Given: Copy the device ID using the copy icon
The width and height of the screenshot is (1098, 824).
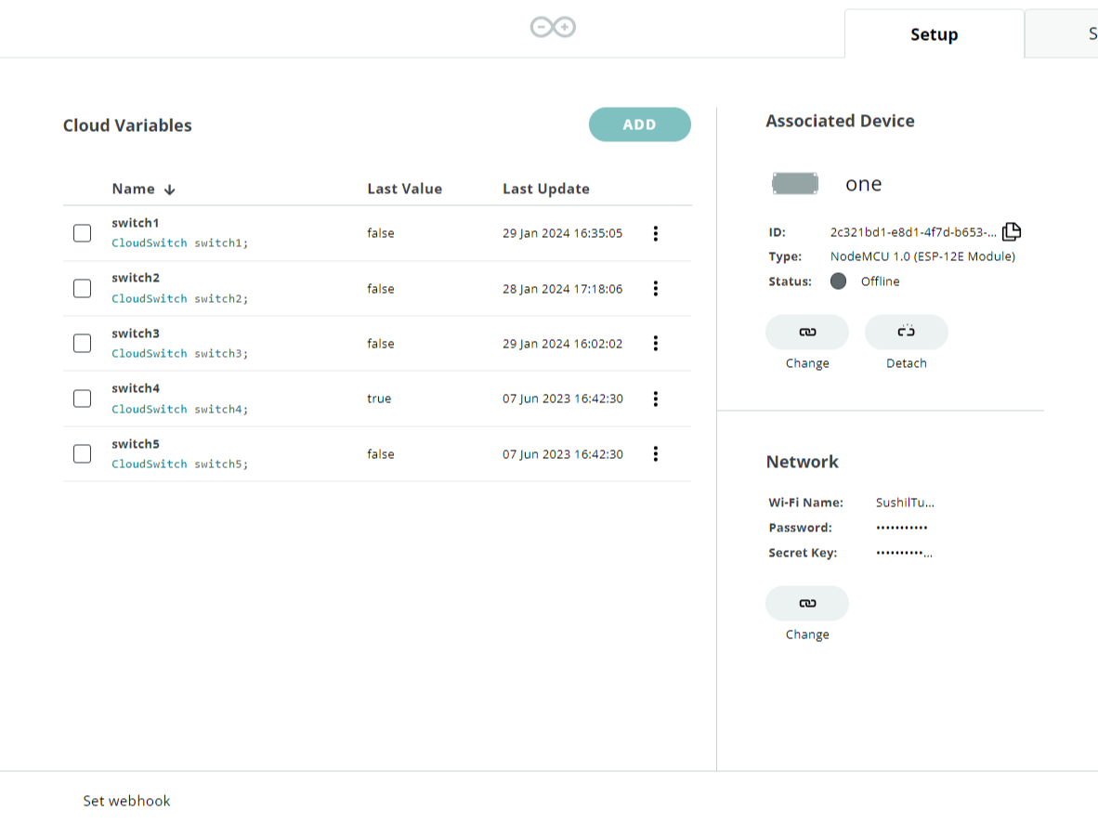Looking at the screenshot, I should [x=1011, y=231].
